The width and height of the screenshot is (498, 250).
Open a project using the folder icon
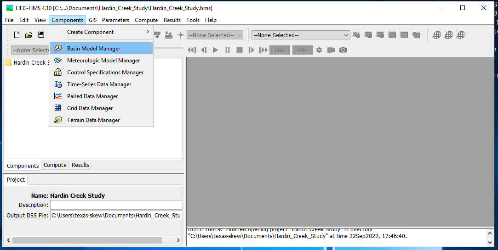(x=29, y=35)
